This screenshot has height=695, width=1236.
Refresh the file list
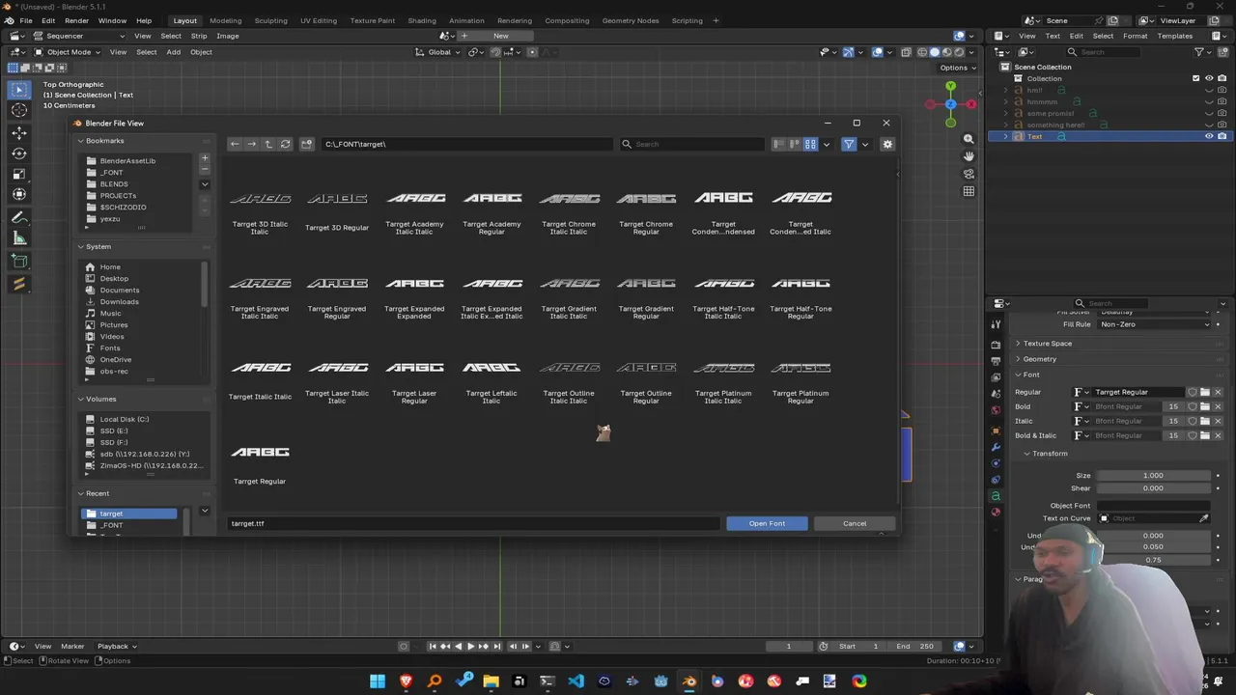(285, 144)
